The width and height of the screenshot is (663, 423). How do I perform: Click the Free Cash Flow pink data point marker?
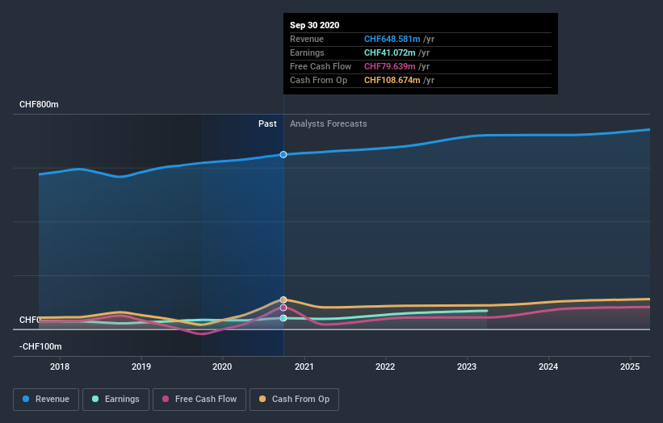coord(283,308)
